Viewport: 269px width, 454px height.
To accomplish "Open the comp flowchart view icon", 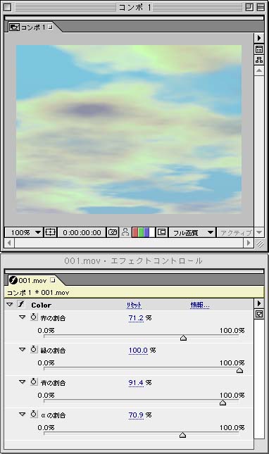I will (259, 60).
